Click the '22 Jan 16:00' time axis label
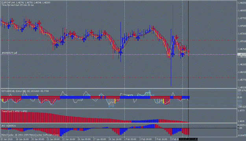The width and height of the screenshot is (246, 141). click(69, 139)
